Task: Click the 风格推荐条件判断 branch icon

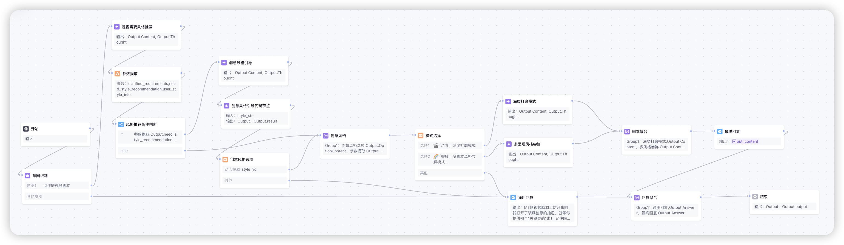Action: point(121,124)
